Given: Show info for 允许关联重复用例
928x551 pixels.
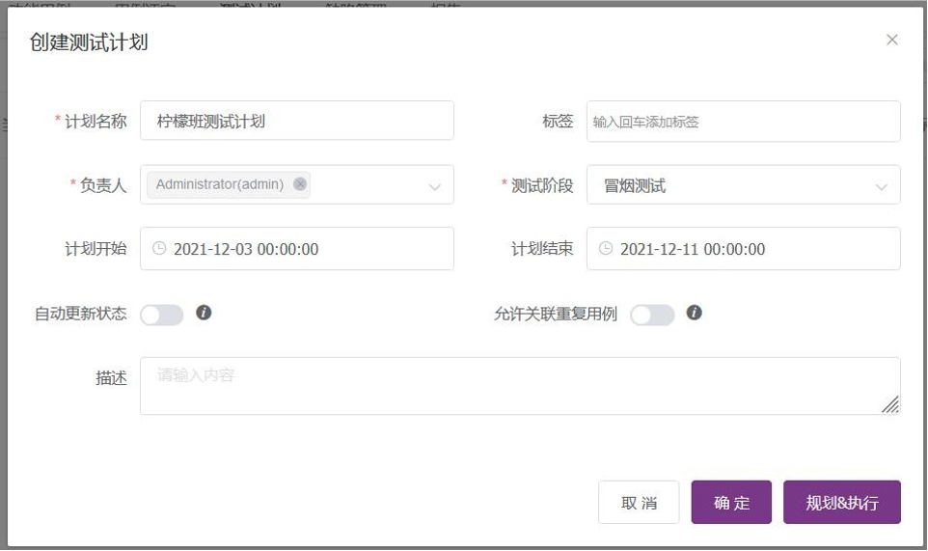Looking at the screenshot, I should coord(695,313).
